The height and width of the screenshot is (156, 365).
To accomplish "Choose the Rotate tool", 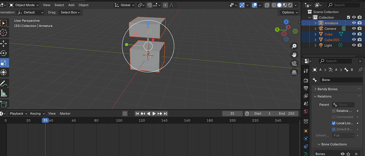I will click(x=4, y=53).
